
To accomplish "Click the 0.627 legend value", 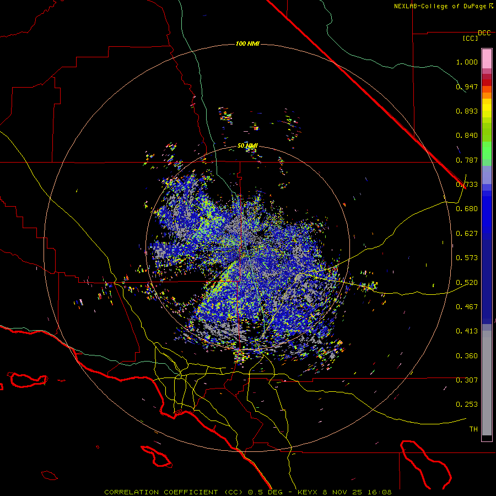I will pos(467,234).
